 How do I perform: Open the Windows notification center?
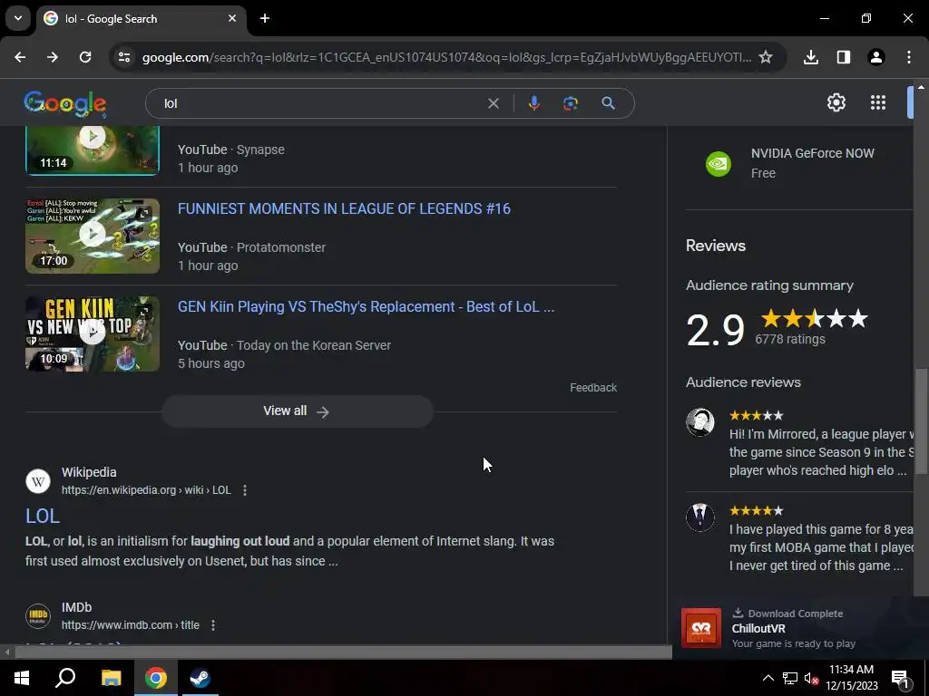pos(900,679)
